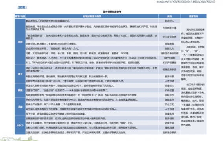Click the 财政投入 category cell
This screenshot has height=141, width=224.
[169, 21]
